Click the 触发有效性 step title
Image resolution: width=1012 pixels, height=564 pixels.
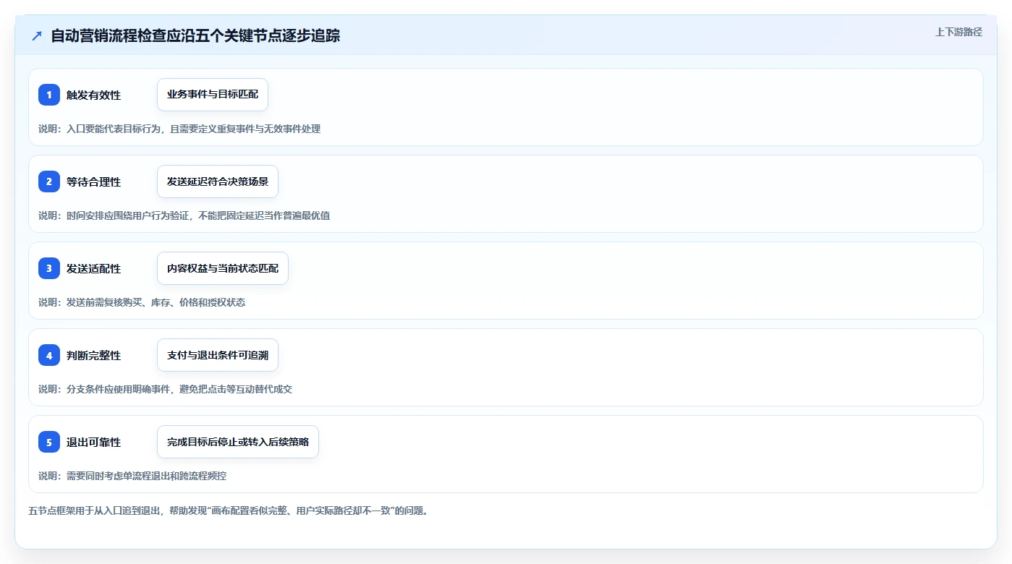[93, 95]
